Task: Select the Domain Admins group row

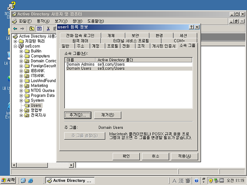Action: point(128,64)
